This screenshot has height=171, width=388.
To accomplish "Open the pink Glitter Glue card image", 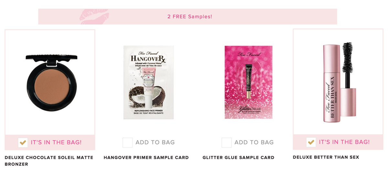I will 248,82.
